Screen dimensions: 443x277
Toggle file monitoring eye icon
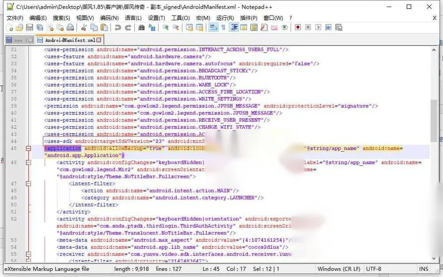coord(284,27)
